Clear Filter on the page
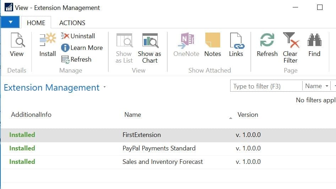 [290, 48]
